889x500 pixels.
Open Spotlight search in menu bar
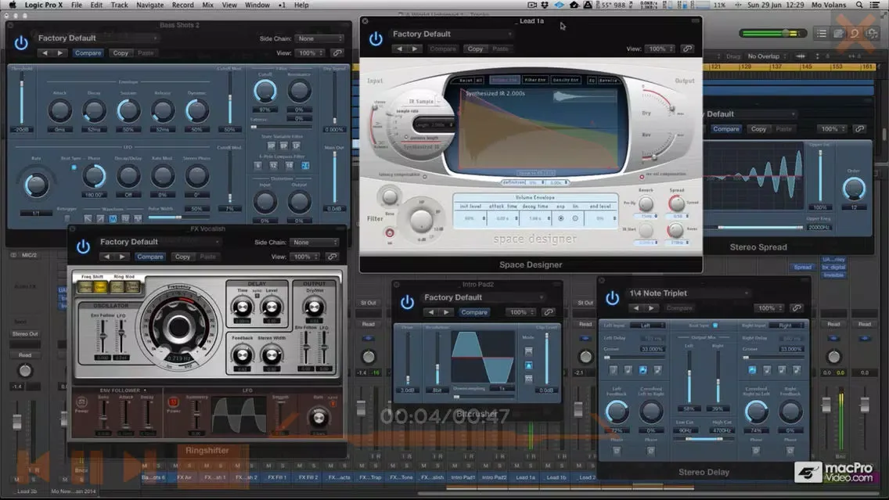(x=859, y=5)
